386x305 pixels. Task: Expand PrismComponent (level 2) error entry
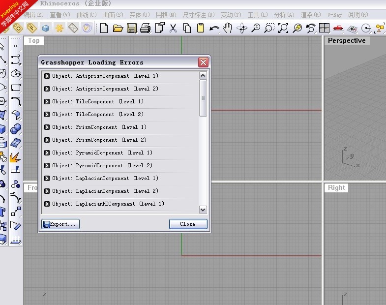point(47,140)
